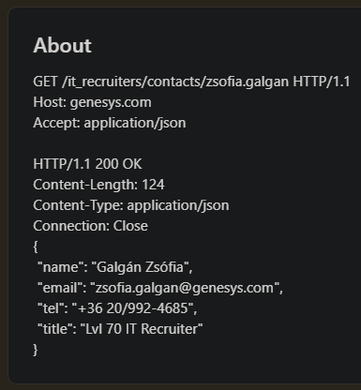Click the Connection: Close line
Screen dimensions: 361x390
(x=90, y=226)
